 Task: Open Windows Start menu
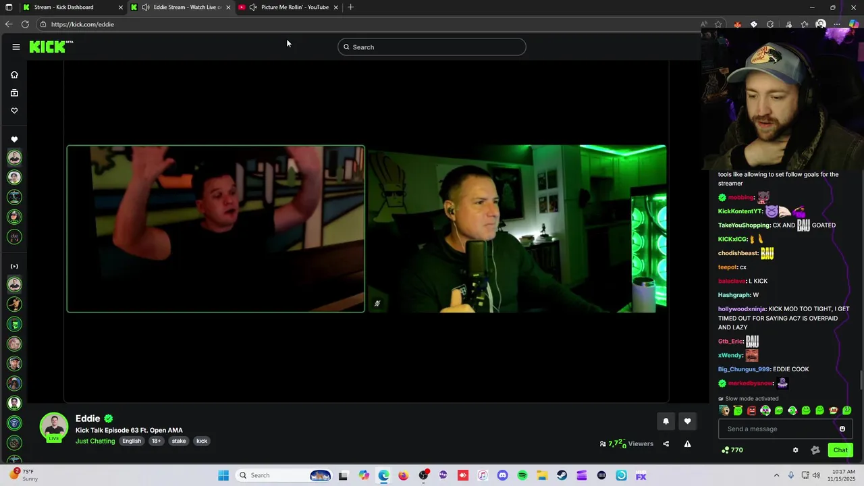click(x=223, y=475)
